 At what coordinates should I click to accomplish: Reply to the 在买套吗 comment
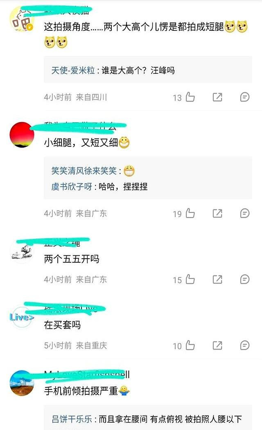coord(244,345)
